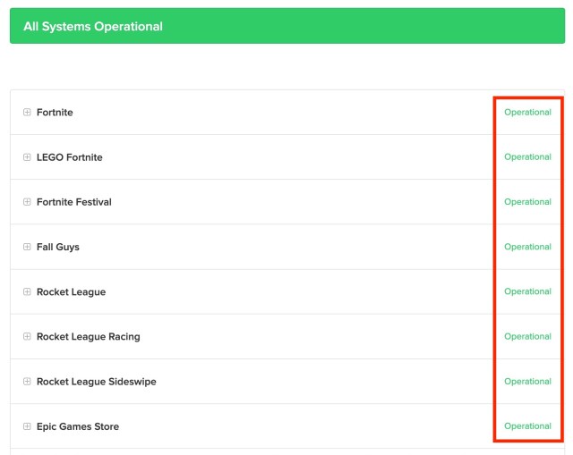The width and height of the screenshot is (573, 455).
Task: Click the LEGO Fortnite service name
Action: coord(69,157)
